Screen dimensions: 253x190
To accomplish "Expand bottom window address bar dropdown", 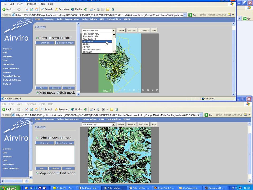I will click(201, 115).
